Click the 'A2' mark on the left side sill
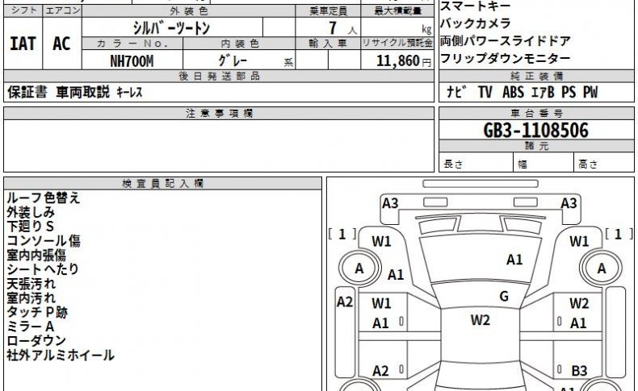Image resolution: width=638 pixels, height=391 pixels. click(345, 302)
